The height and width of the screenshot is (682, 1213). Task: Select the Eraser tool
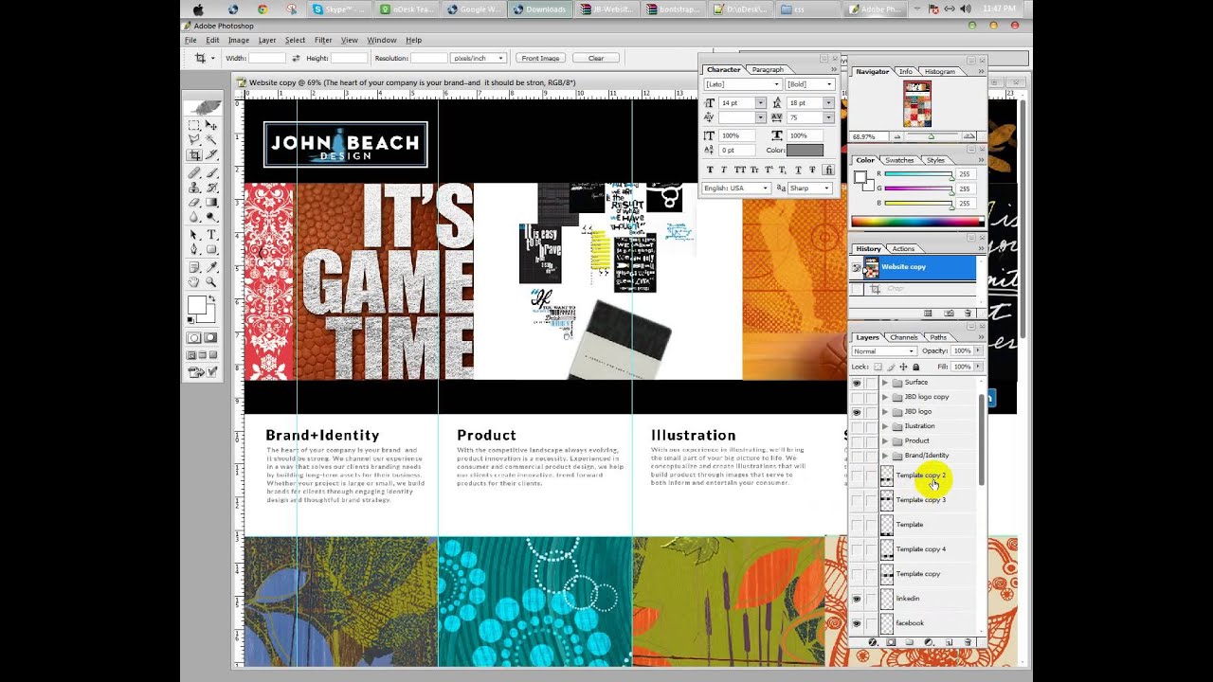pyautogui.click(x=194, y=202)
